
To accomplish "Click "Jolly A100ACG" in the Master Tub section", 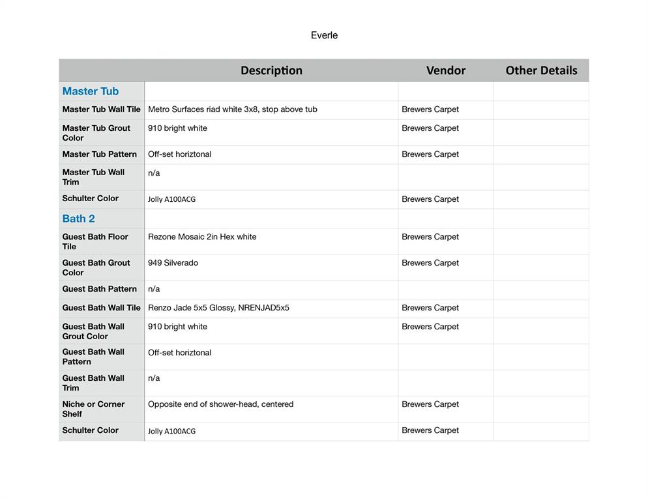I will point(172,199).
